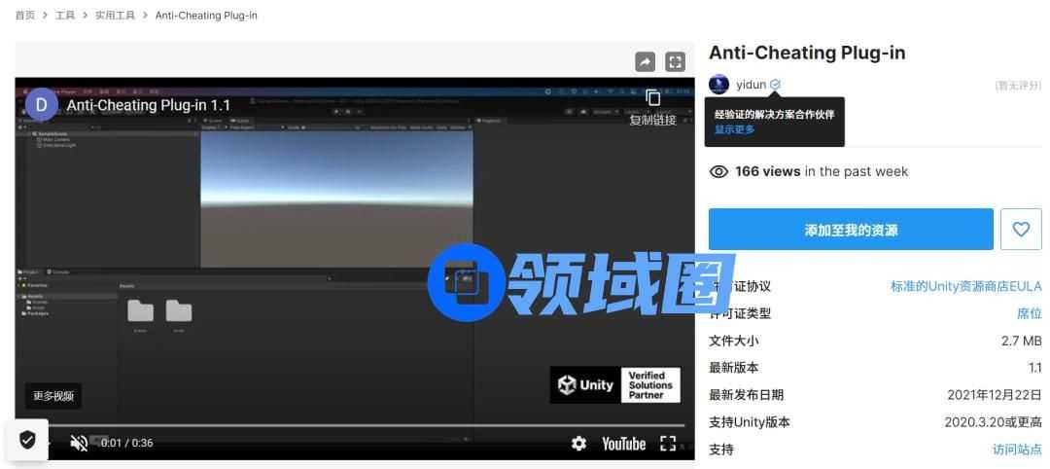Viewport: 1050px width, 469px height.
Task: Open the 更多视频 panel
Action: [x=53, y=396]
